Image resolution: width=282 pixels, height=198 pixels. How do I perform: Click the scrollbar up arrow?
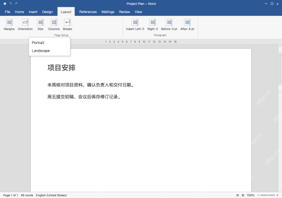[280, 46]
